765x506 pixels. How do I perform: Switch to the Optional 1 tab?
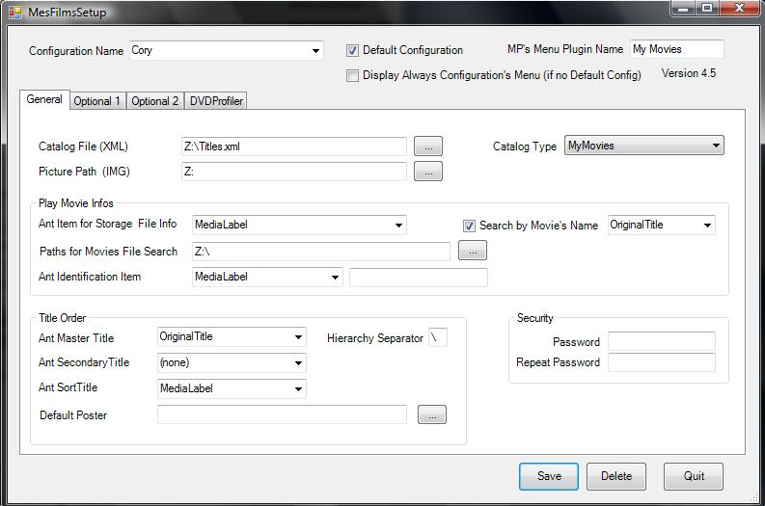97,101
